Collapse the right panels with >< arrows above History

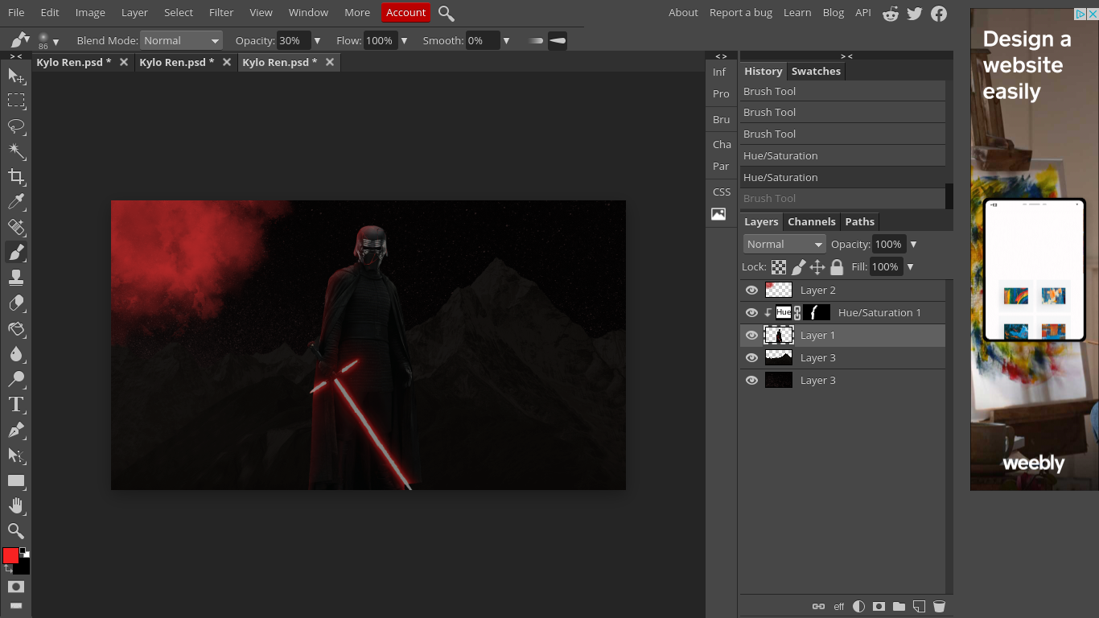pos(846,56)
